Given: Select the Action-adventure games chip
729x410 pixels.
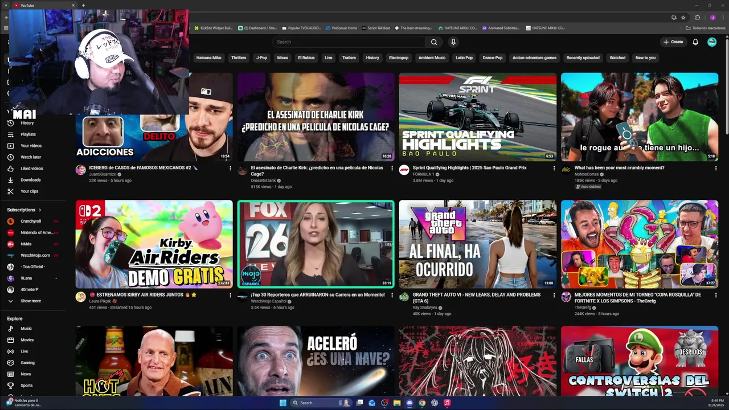Looking at the screenshot, I should pyautogui.click(x=534, y=58).
